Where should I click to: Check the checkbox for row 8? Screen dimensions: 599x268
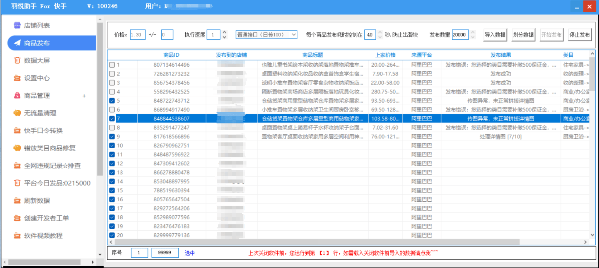click(x=112, y=127)
